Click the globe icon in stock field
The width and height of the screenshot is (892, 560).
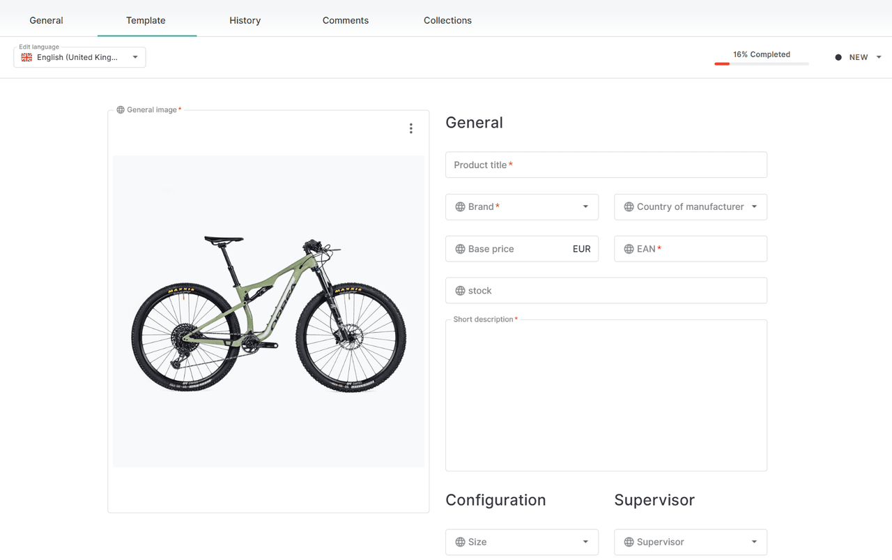coord(460,290)
